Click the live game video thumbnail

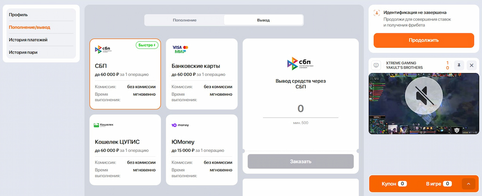(x=424, y=104)
